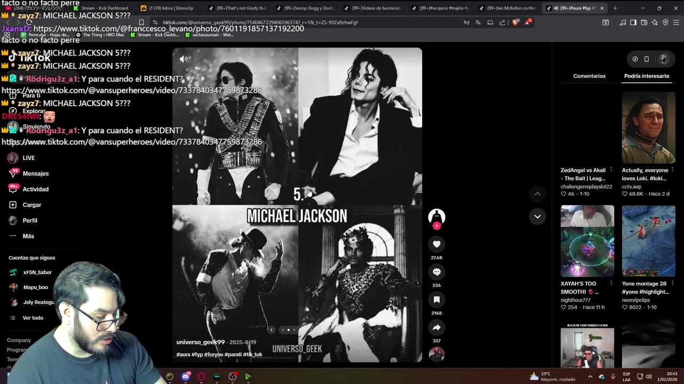Go to the next video
This screenshot has width=684, height=384.
(537, 216)
